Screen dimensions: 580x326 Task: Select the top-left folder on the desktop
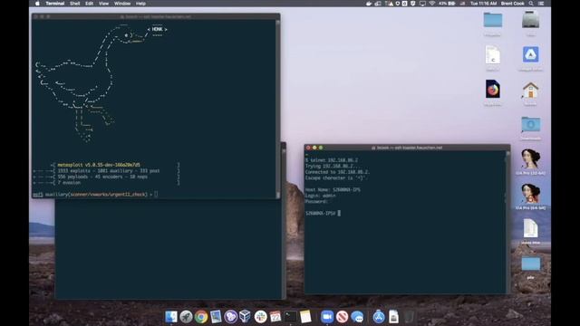click(493, 20)
